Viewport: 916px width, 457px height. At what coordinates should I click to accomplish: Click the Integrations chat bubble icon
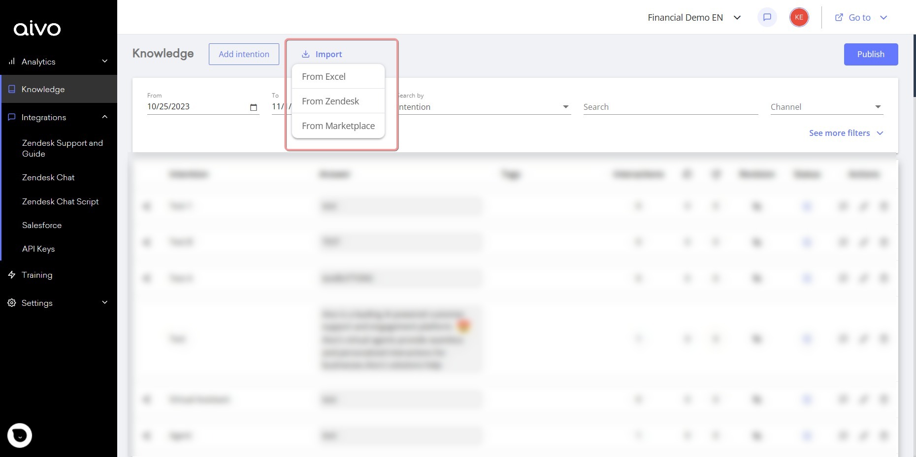click(11, 117)
